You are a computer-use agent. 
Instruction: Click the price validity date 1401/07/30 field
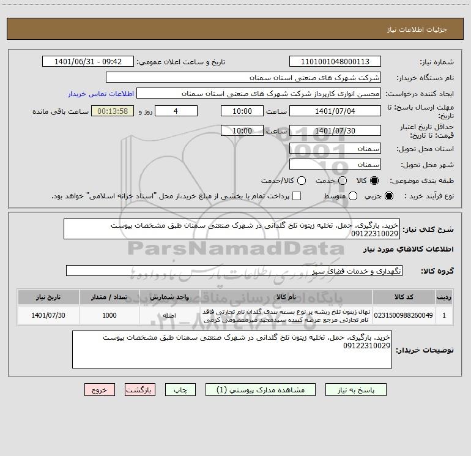click(335, 130)
